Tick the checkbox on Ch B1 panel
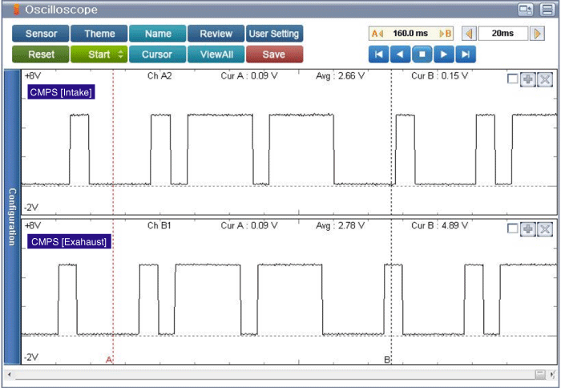Screen dimensions: 561x388 [x=513, y=229]
